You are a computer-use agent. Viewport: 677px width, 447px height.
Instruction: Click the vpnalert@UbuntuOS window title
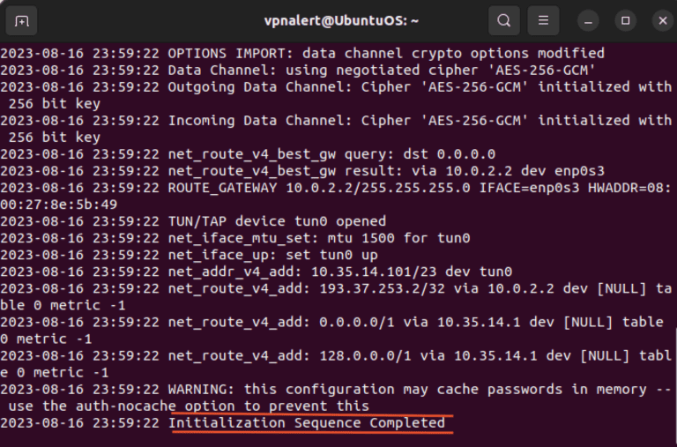(x=339, y=20)
